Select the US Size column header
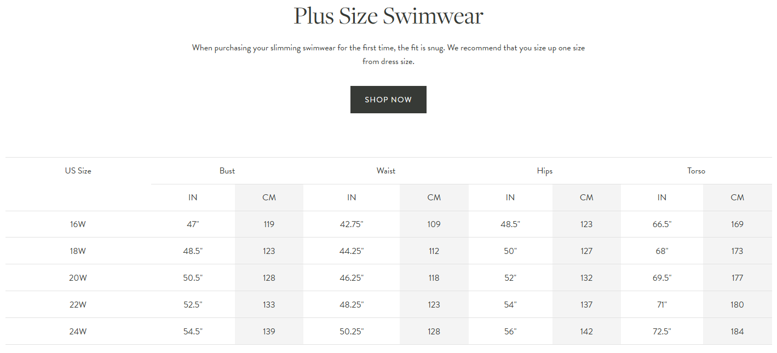This screenshot has width=777, height=353. (x=78, y=170)
